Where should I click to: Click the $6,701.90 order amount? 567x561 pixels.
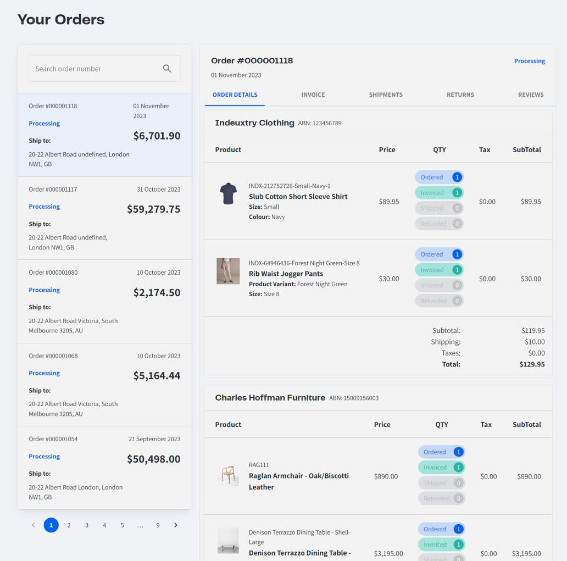pos(157,136)
